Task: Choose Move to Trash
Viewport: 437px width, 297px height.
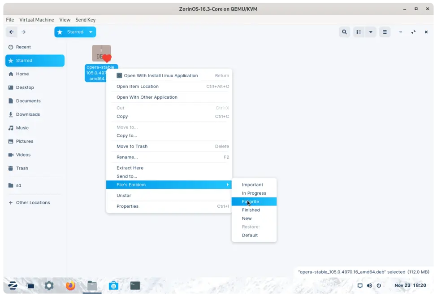Action: pos(169,146)
